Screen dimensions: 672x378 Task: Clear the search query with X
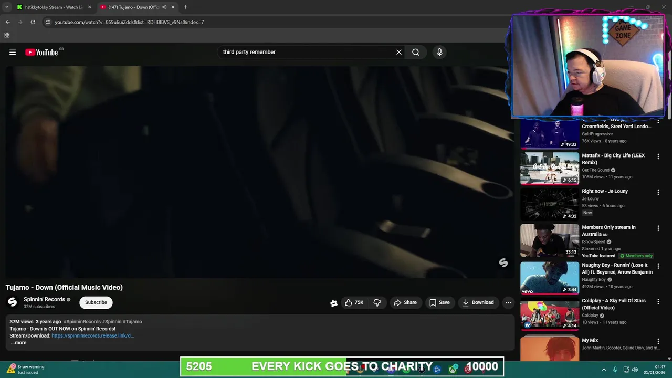(399, 52)
